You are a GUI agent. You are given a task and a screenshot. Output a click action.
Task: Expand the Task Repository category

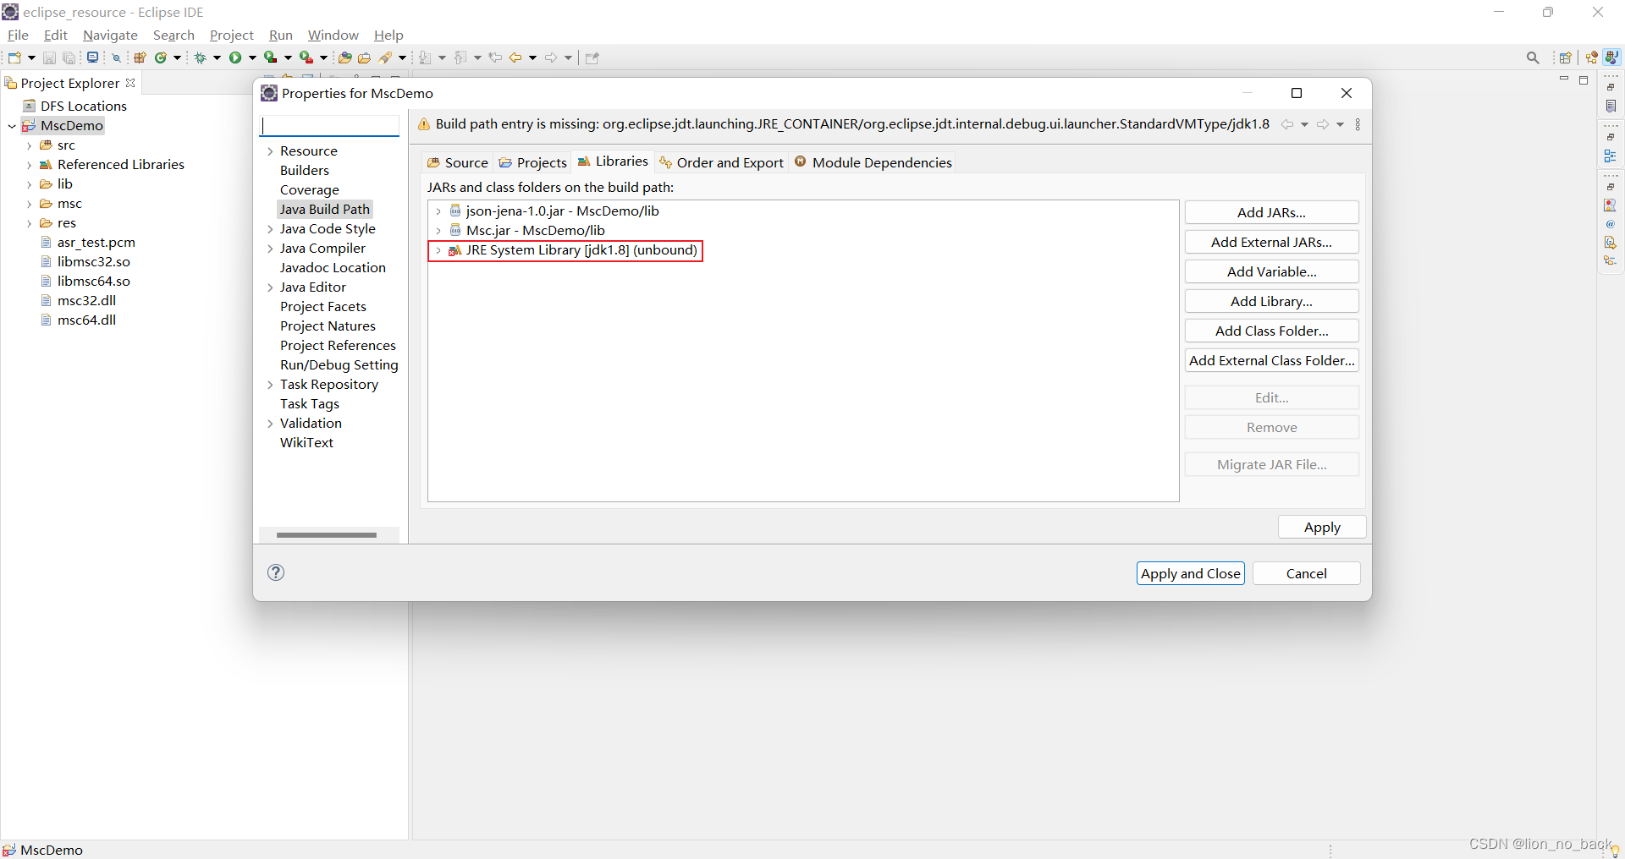[x=270, y=385]
